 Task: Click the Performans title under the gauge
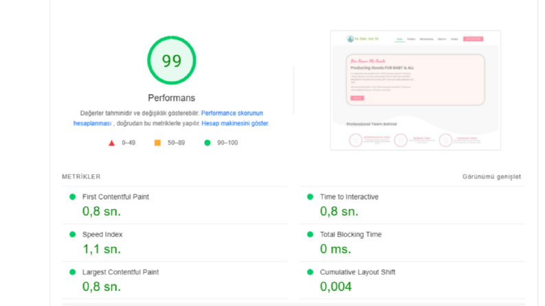coord(171,98)
